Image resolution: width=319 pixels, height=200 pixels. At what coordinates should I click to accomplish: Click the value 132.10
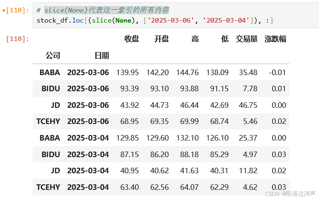pyautogui.click(x=187, y=138)
